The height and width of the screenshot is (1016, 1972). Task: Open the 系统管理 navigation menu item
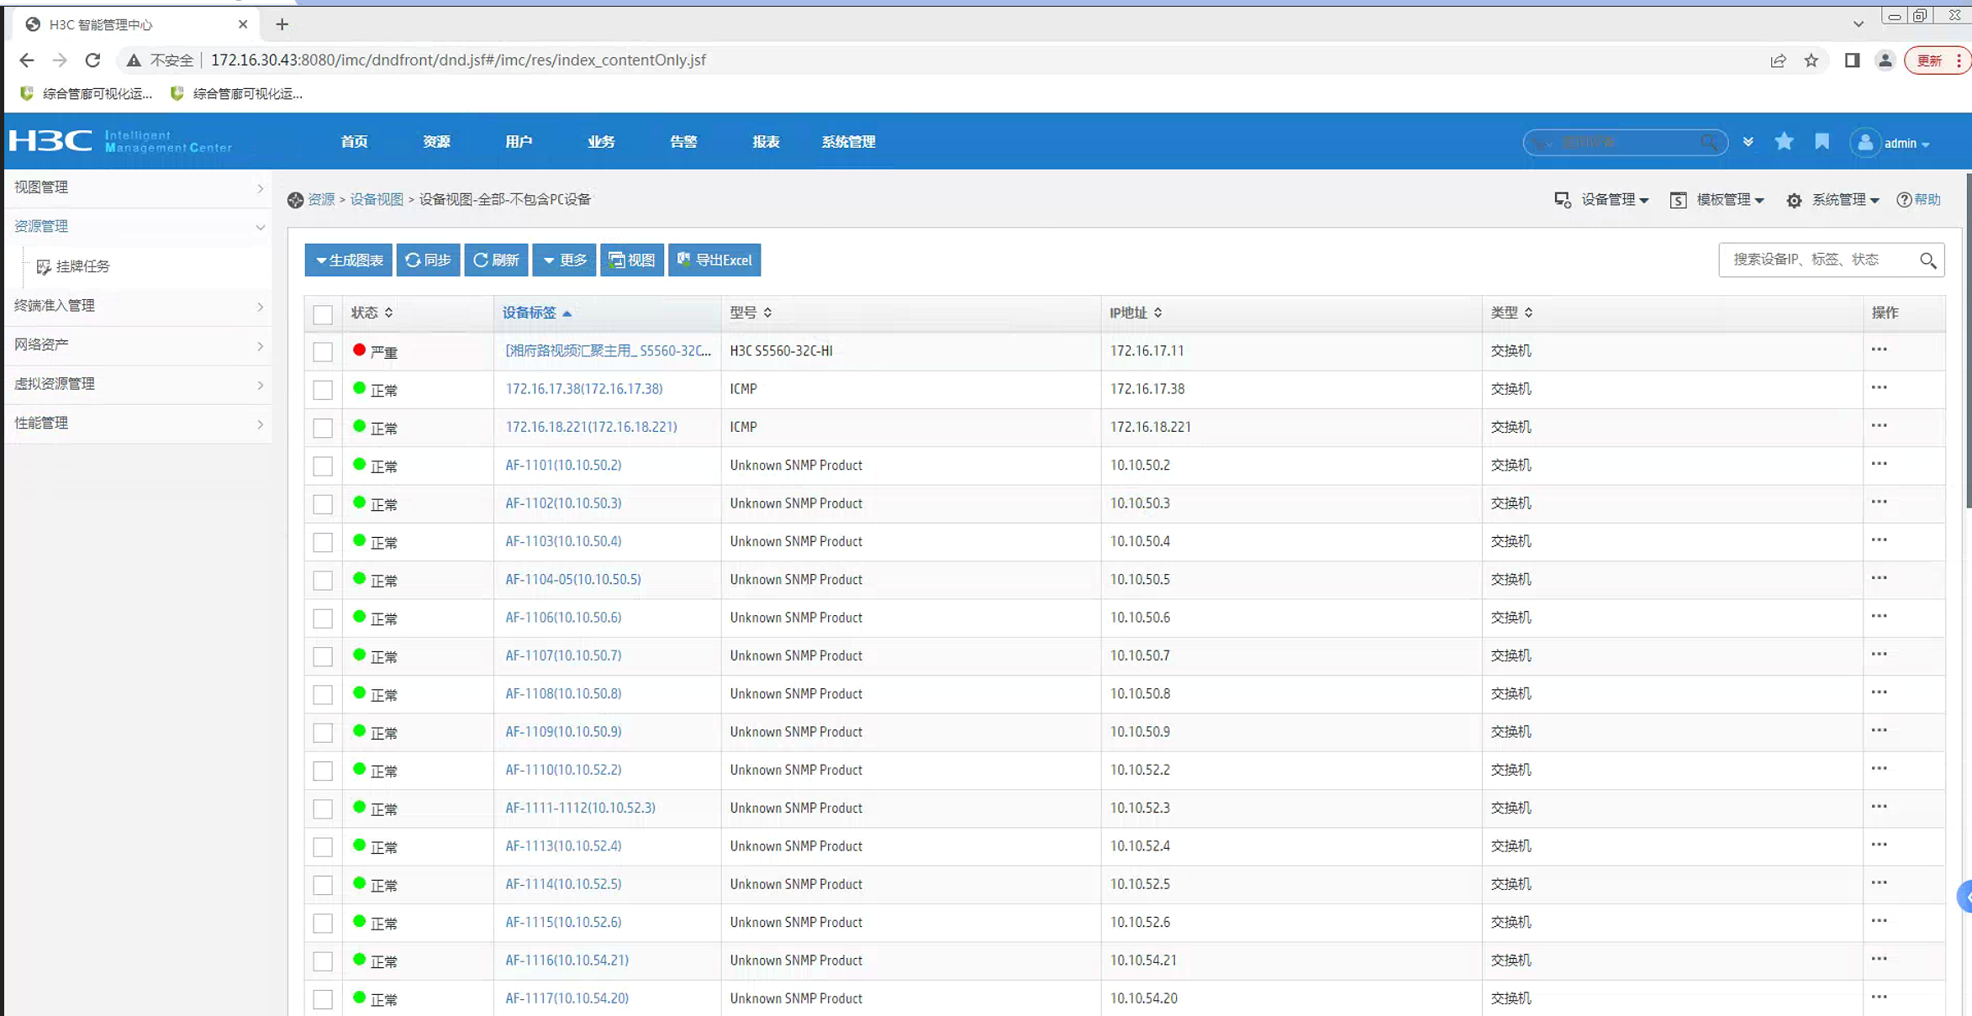pos(848,142)
